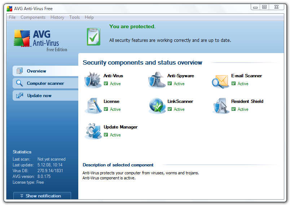Open the License document icon
This screenshot has height=205, width=290.
click(x=93, y=105)
